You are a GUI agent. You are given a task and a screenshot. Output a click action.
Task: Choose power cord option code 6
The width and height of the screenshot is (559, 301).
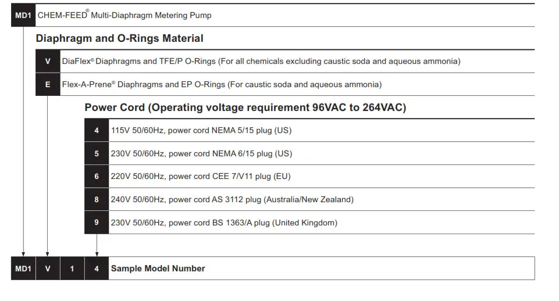coord(97,176)
